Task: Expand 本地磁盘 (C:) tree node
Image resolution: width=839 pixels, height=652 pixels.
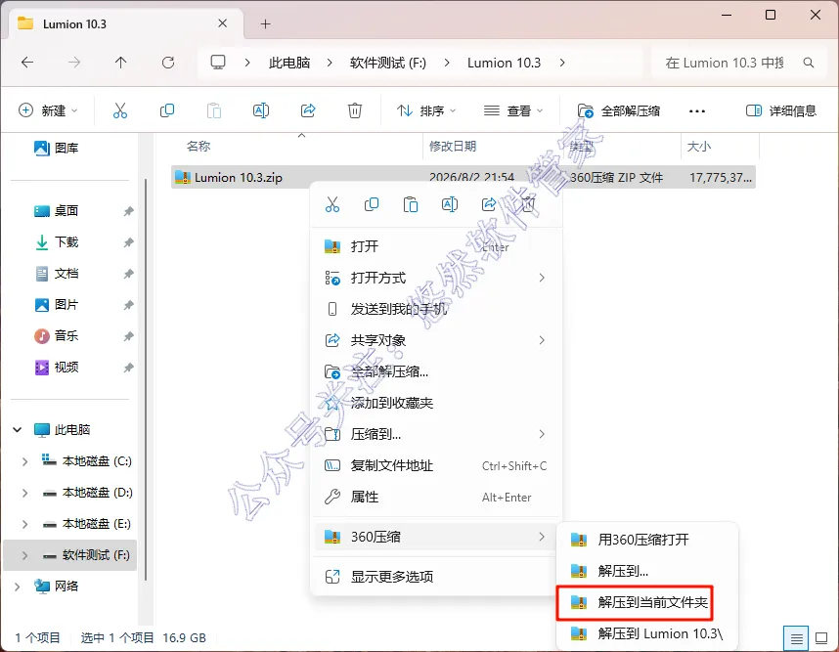Action: click(24, 461)
